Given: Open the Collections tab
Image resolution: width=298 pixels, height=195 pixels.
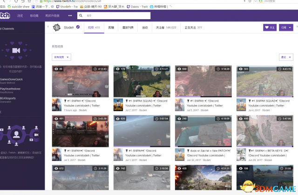Looking at the screenshot, I should 128,28.
